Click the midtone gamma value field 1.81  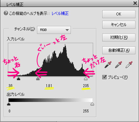coord(49,86)
